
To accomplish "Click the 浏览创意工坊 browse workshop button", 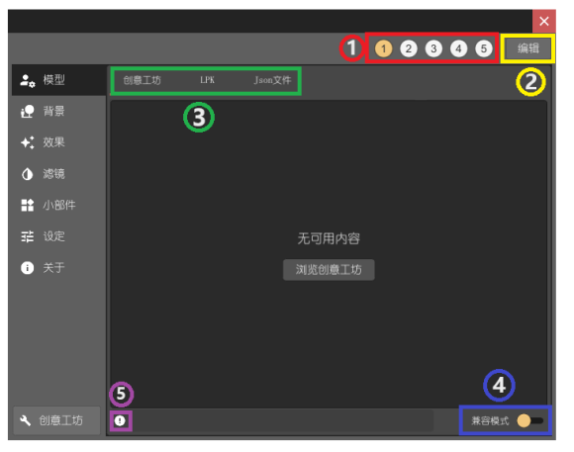I will click(x=329, y=270).
